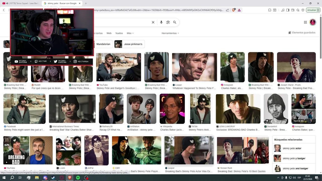Open the Wikipedia Charles Baker image
The image size is (322, 181).
[172, 109]
